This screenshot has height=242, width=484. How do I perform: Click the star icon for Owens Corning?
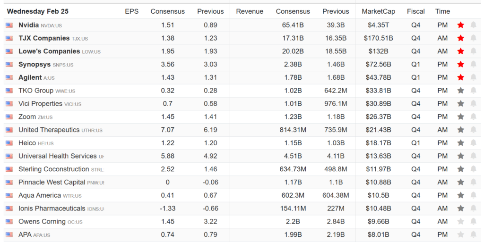[460, 221]
